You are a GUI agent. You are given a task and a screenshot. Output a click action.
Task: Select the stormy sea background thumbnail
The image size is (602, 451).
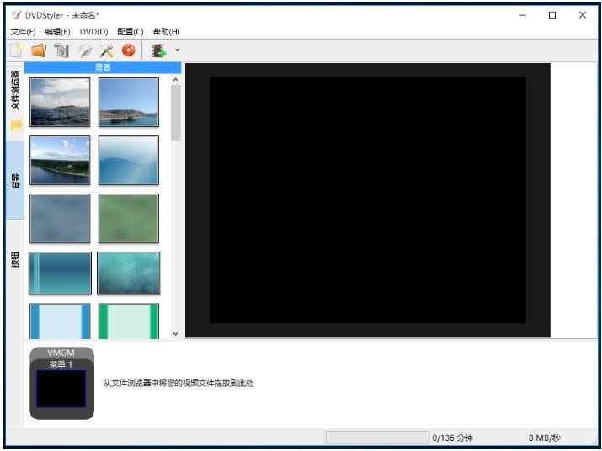pyautogui.click(x=60, y=102)
